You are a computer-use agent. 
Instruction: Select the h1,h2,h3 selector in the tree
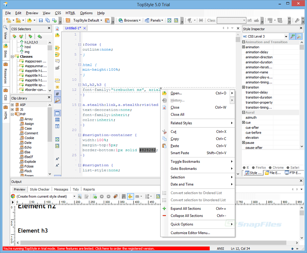(31, 42)
